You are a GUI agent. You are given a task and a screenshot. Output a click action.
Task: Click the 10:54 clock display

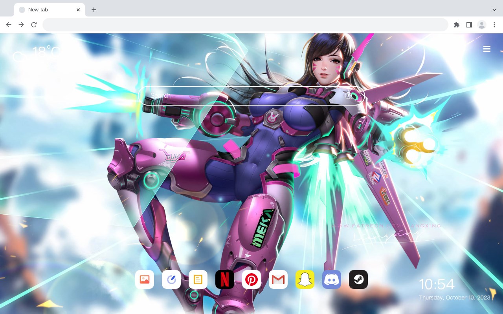coord(437,284)
